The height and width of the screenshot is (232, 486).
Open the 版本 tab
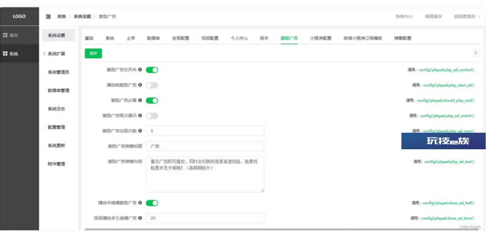(x=264, y=38)
